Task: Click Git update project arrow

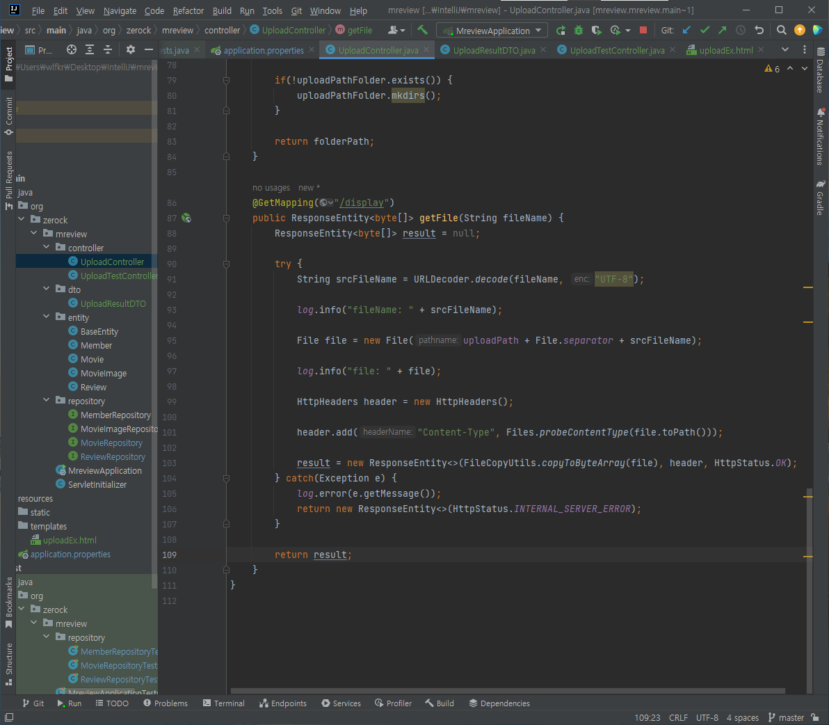Action: click(x=686, y=30)
